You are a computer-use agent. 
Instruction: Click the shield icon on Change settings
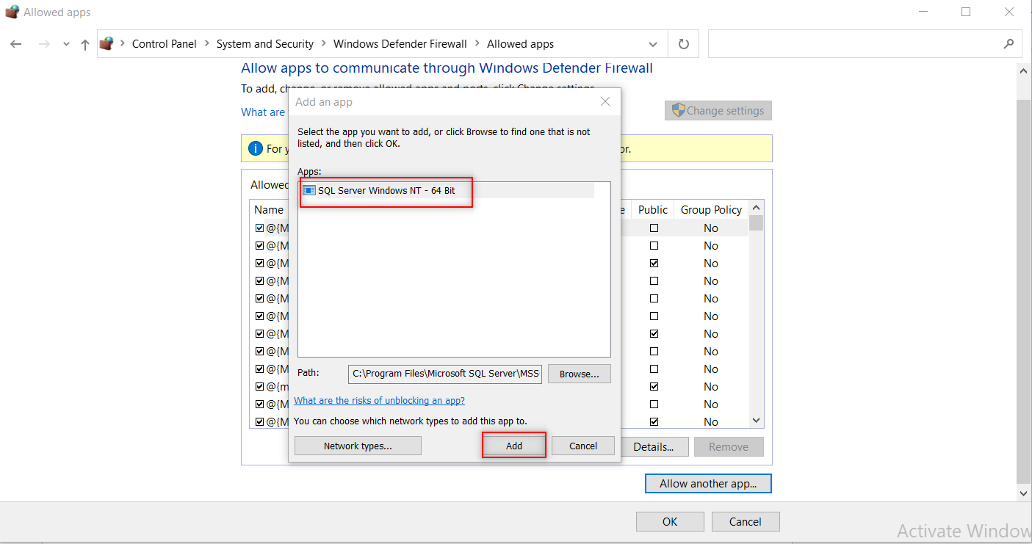tap(678, 110)
